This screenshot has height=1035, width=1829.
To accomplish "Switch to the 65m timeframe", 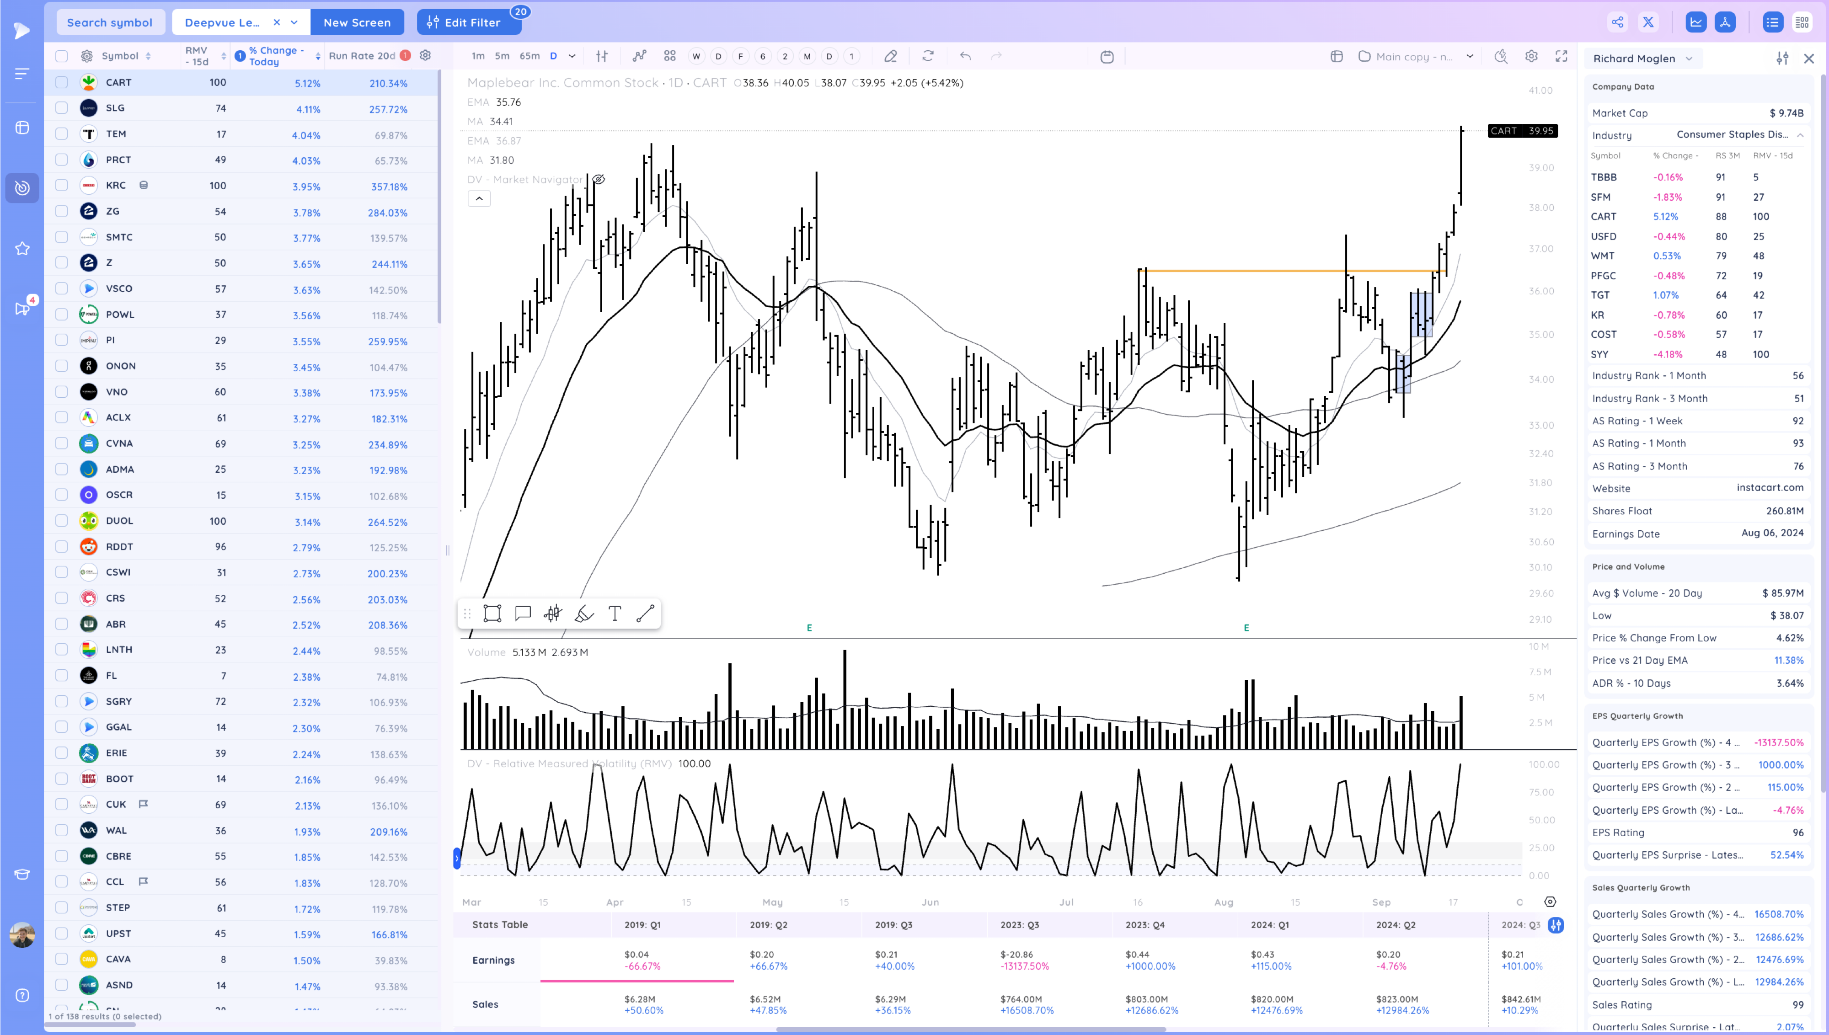I will click(x=529, y=56).
